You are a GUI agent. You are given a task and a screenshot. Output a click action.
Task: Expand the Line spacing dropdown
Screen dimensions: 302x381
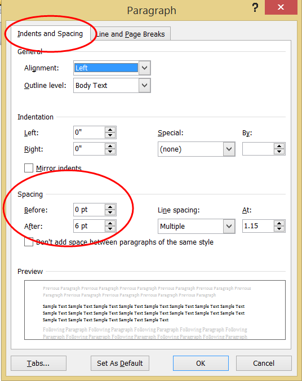229,226
